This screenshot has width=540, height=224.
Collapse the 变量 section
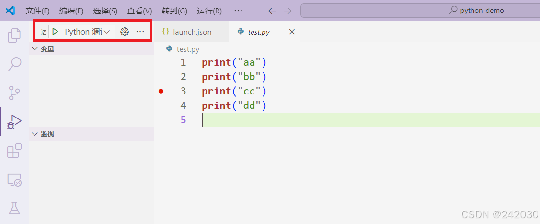[x=91, y=49]
